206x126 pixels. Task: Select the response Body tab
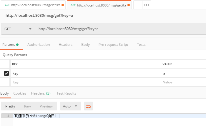[x=5, y=93]
